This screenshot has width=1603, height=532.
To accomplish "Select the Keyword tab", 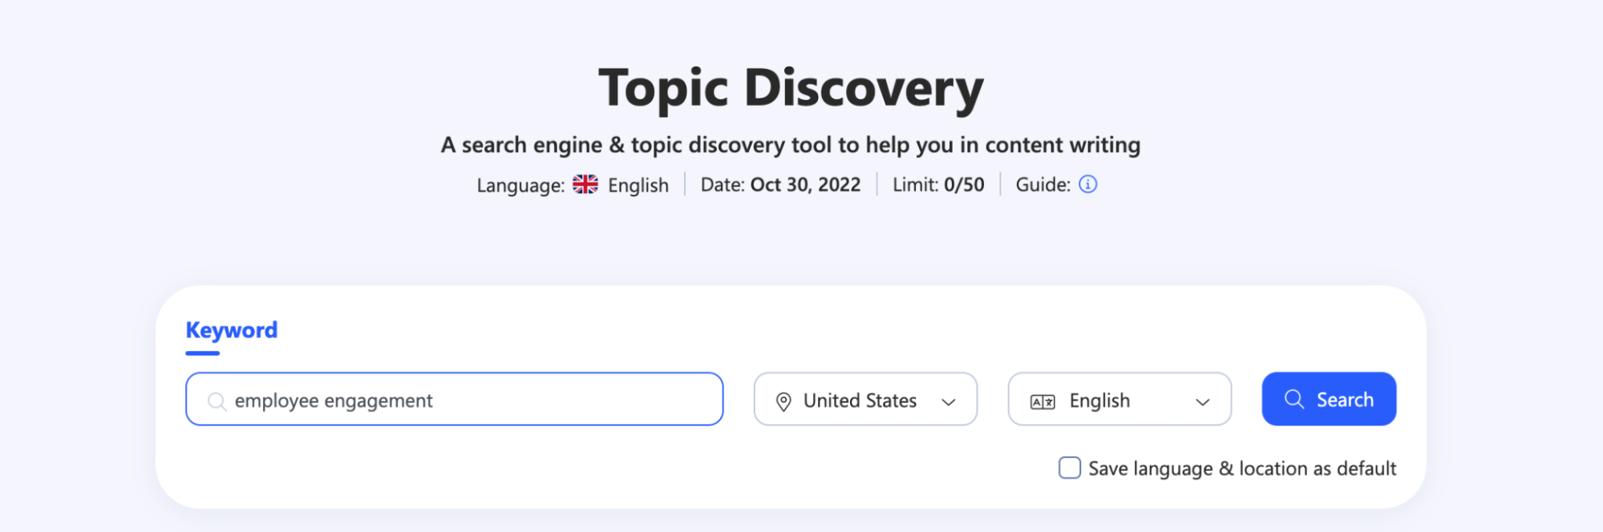I will tap(232, 330).
